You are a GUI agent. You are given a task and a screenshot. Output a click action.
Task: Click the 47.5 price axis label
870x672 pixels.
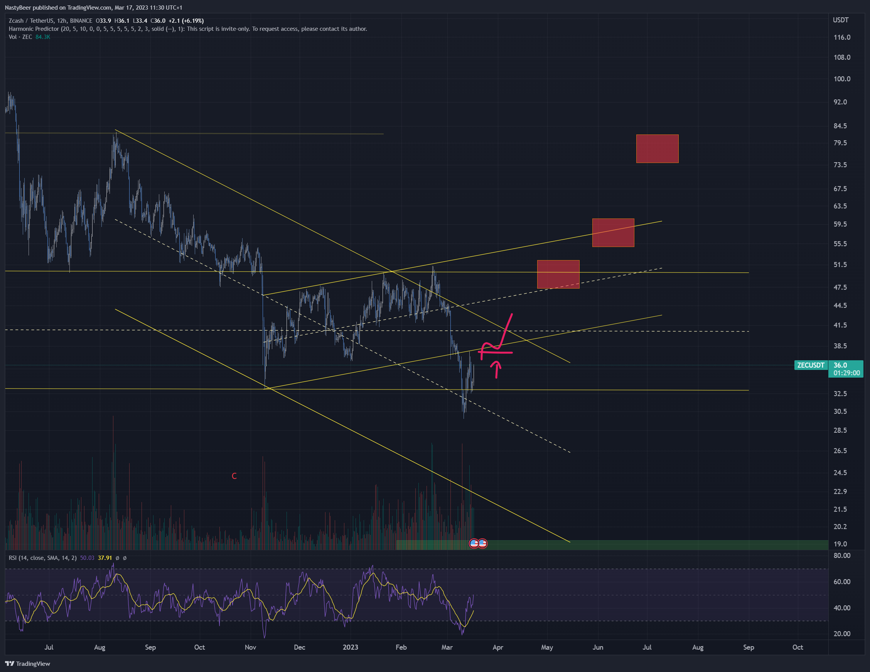840,287
